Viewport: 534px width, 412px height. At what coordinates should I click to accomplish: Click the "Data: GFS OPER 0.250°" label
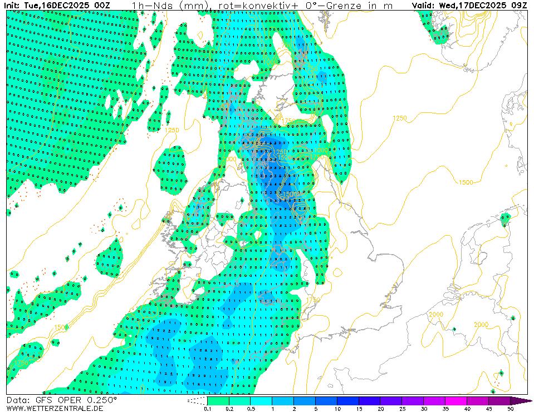point(62,400)
